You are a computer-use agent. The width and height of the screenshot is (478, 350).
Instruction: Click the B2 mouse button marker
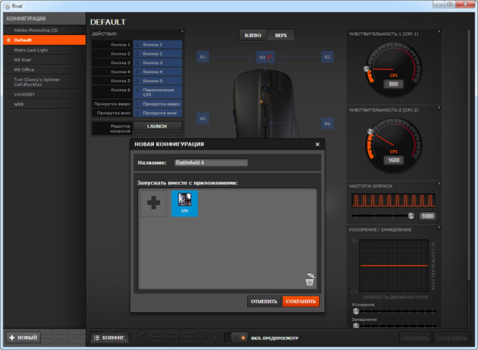coord(327,57)
